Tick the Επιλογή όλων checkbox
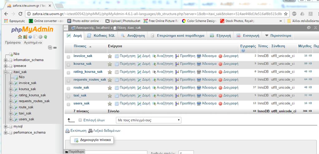 coord(80,120)
